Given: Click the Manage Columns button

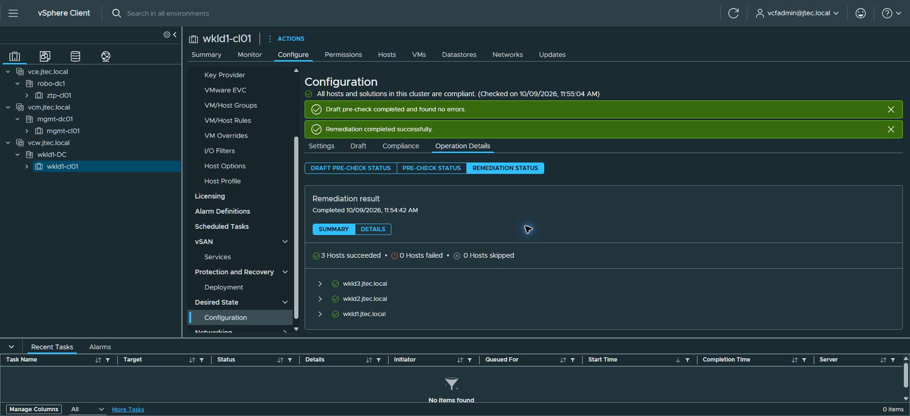Looking at the screenshot, I should pyautogui.click(x=34, y=409).
